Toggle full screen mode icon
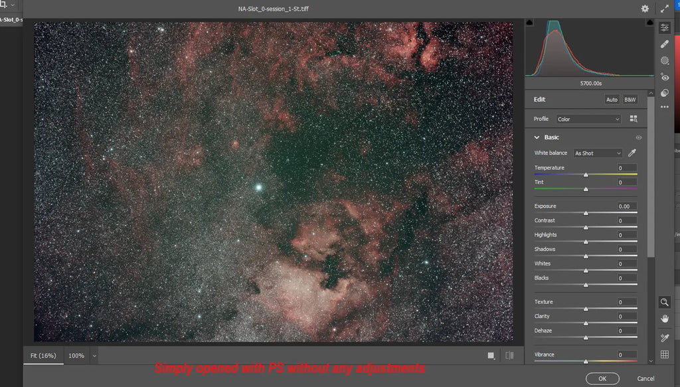 click(665, 9)
